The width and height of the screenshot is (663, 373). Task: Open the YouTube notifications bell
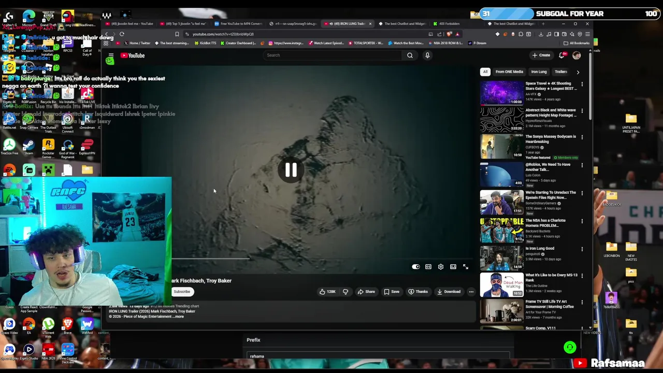562,55
